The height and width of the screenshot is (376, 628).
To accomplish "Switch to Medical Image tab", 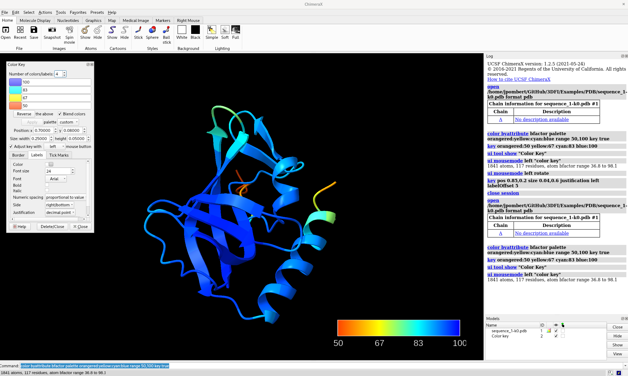I will click(136, 20).
